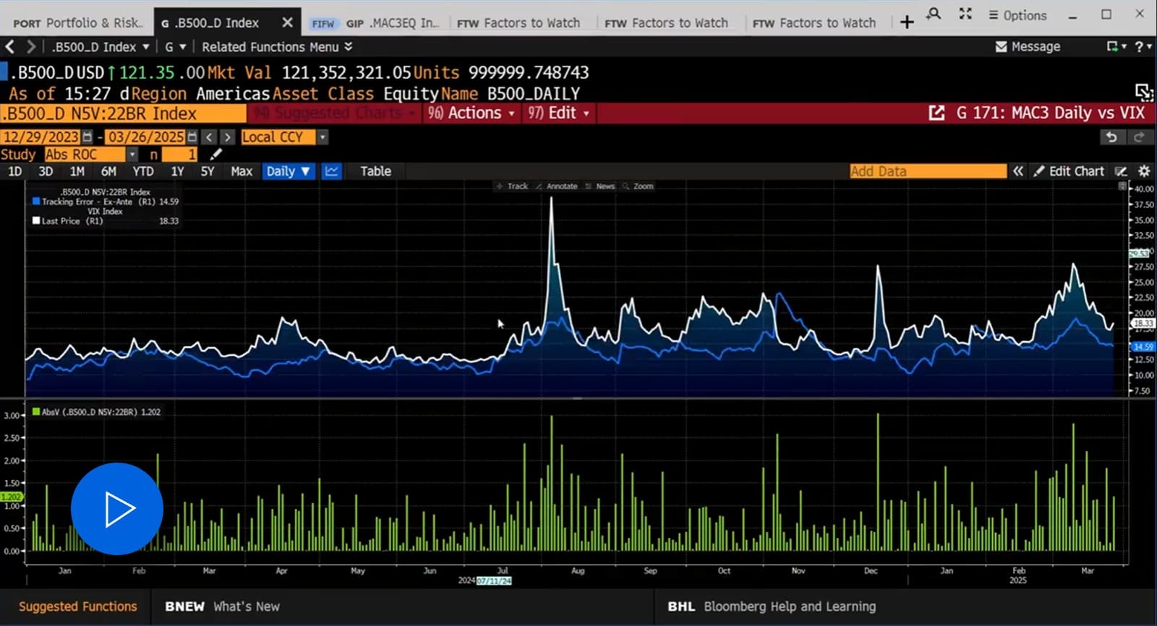The height and width of the screenshot is (626, 1157).
Task: Open the Abs ROC study dropdown
Action: pos(132,155)
